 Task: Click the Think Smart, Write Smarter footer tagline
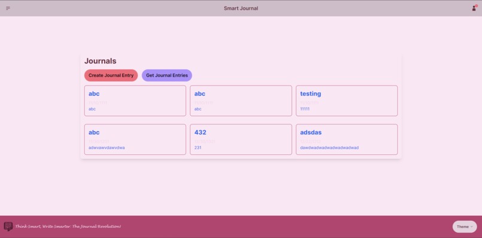click(x=68, y=227)
